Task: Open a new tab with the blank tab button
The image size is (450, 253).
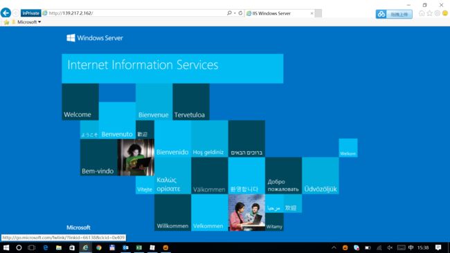Action: pos(318,13)
